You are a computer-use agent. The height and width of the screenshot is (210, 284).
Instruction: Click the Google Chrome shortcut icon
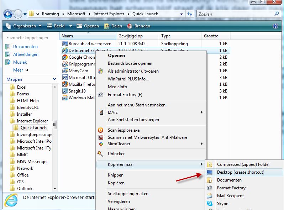[65, 57]
